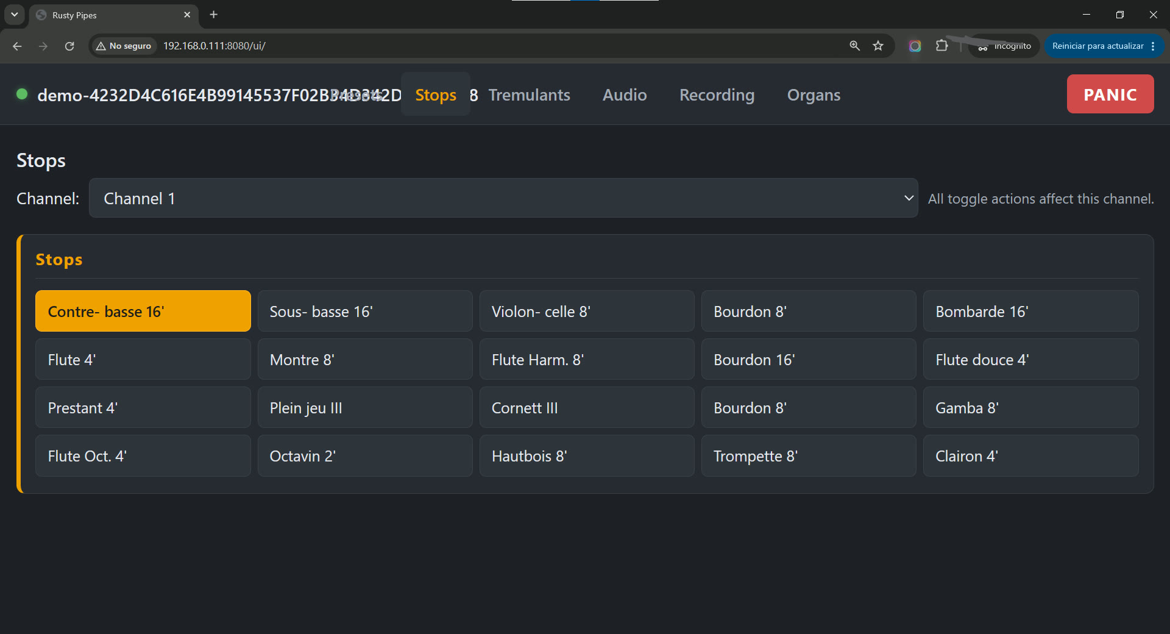Click the Reiniciar para actualizar button
Screen dimensions: 1170x634
coord(1104,46)
